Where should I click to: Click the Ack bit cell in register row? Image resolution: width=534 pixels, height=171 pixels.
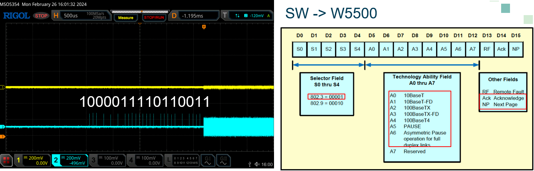click(x=501, y=49)
